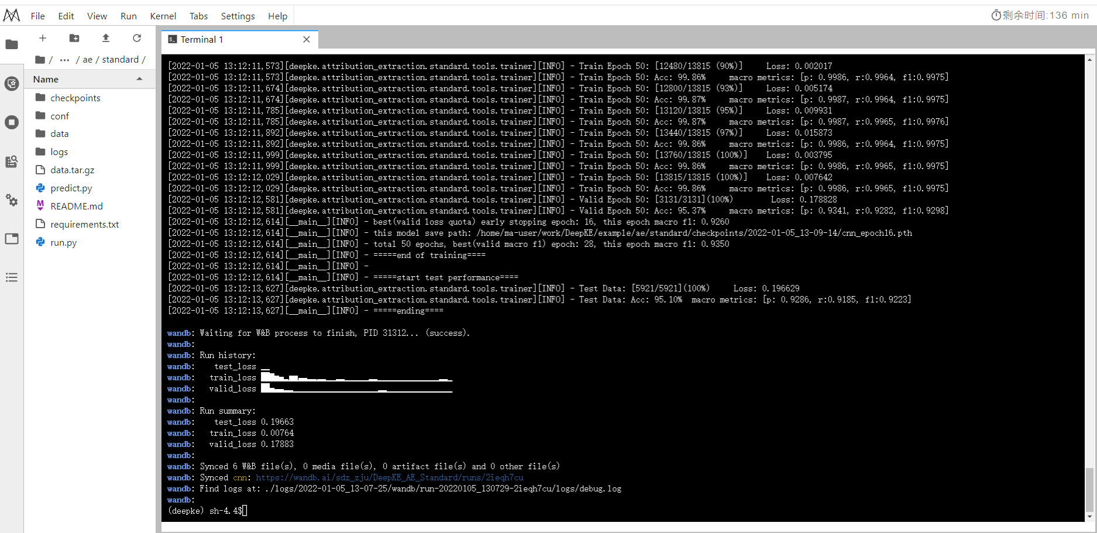Open the Tabs menu
This screenshot has width=1097, height=533.
coord(198,16)
